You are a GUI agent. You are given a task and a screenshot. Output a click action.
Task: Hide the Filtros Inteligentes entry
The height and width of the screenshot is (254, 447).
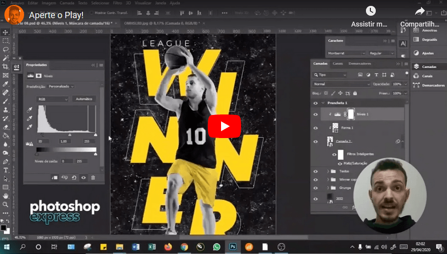tap(335, 154)
